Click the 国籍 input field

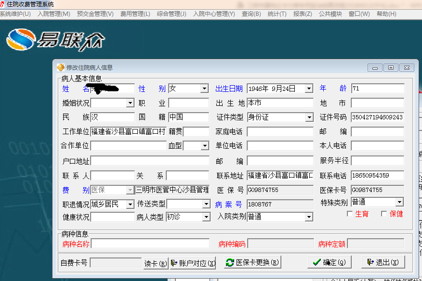[x=189, y=117]
